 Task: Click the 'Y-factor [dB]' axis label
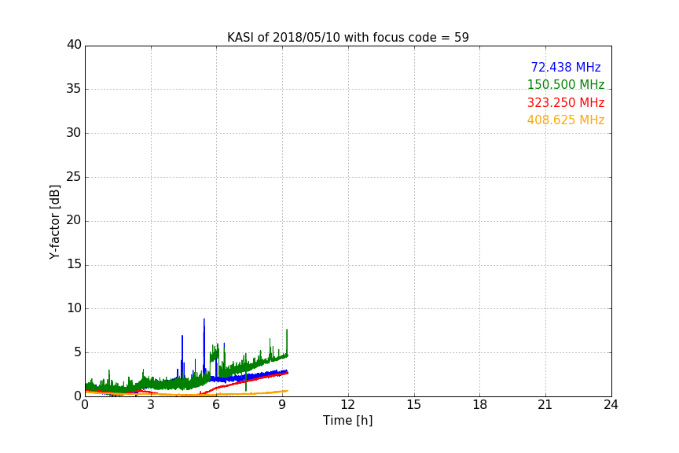(x=54, y=222)
